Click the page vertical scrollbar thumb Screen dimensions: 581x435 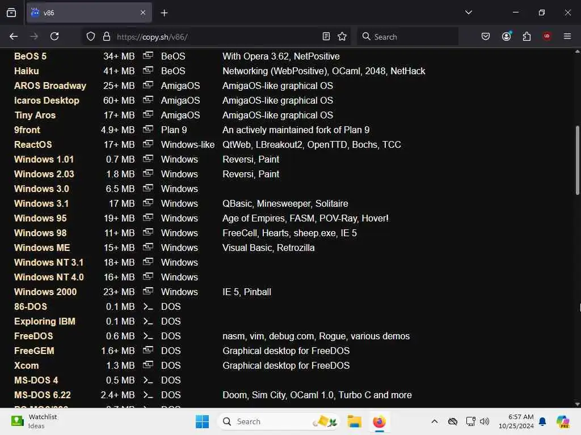tap(577, 160)
